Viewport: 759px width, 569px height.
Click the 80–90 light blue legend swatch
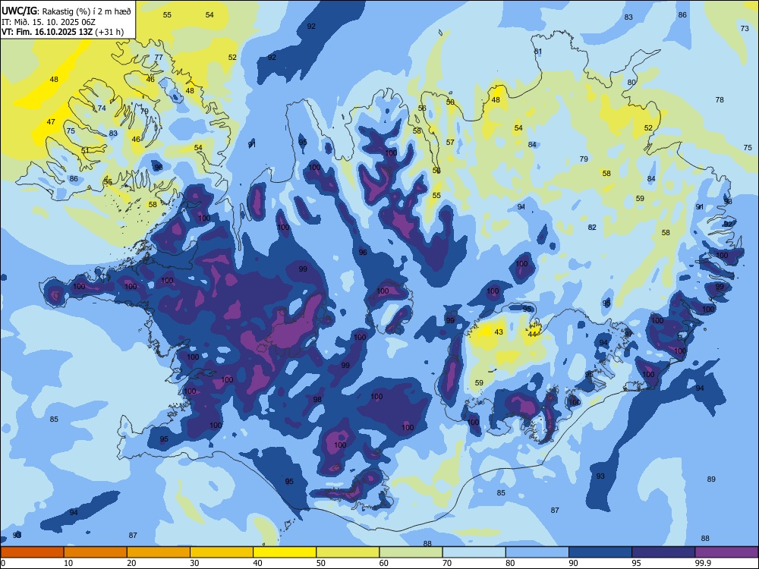pos(537,552)
